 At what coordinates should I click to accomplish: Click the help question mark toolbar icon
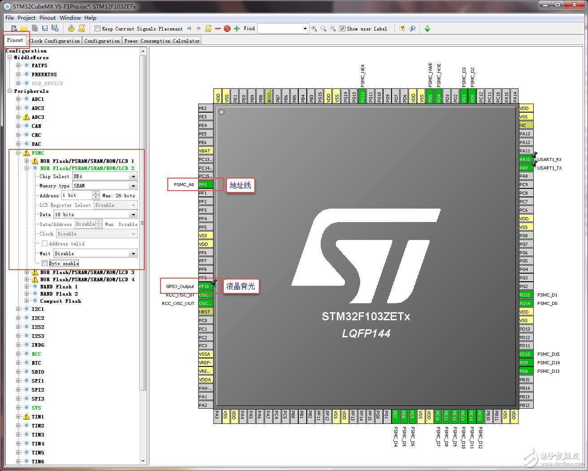coord(402,29)
